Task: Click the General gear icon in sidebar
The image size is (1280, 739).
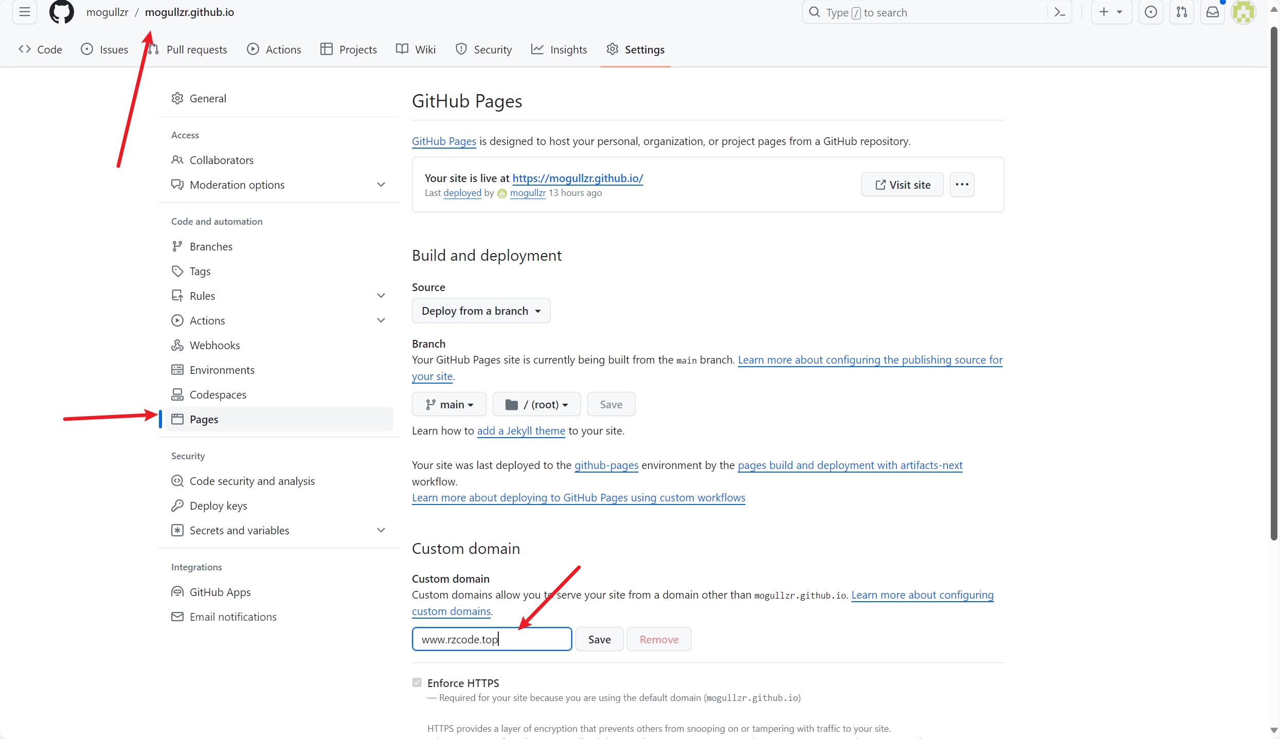Action: [177, 98]
